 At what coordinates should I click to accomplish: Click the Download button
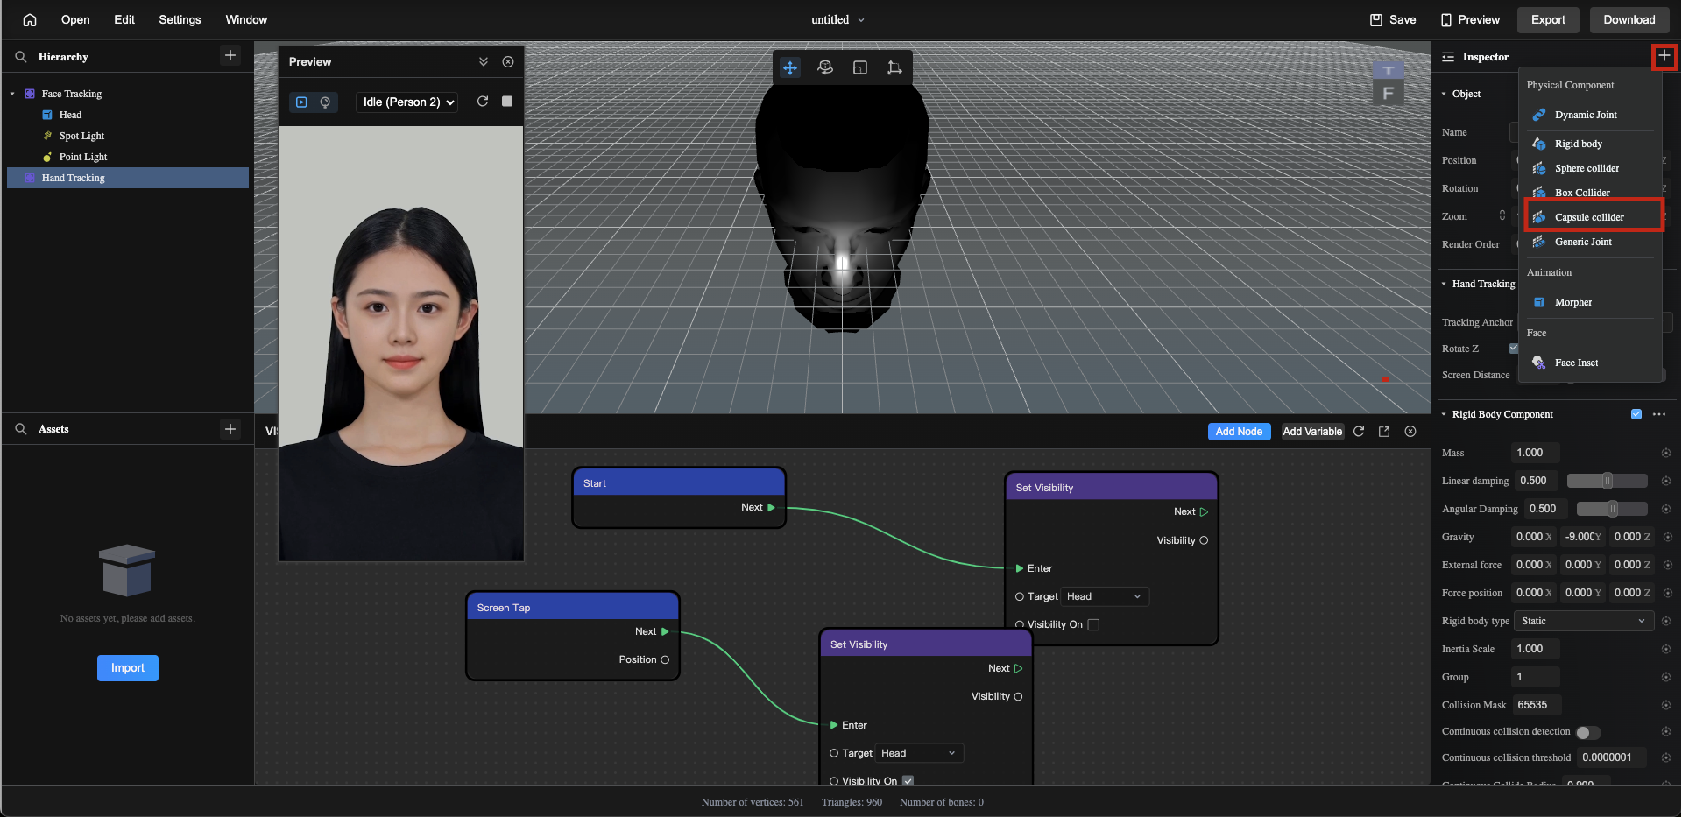1629,19
